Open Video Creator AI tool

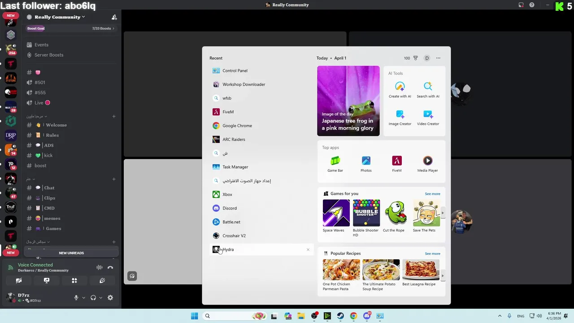tap(428, 118)
